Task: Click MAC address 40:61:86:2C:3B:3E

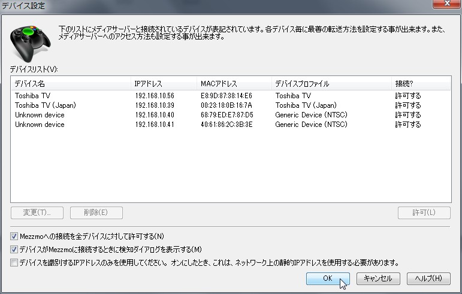Action: pos(227,125)
